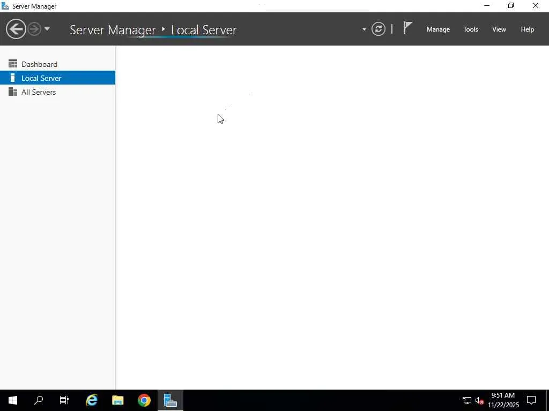Click the All Servers icon in sidebar
The image size is (549, 411).
tap(13, 92)
